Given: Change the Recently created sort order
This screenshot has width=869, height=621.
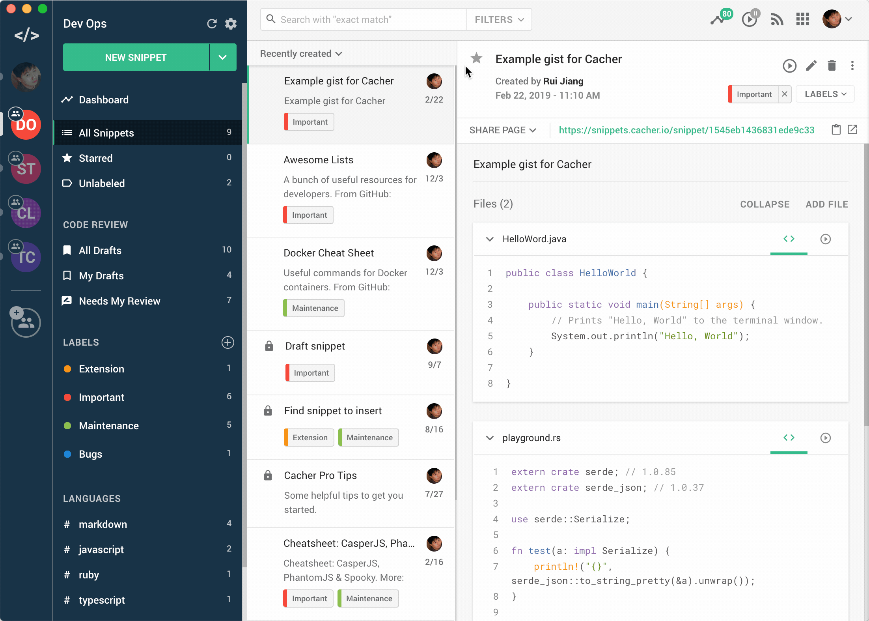Looking at the screenshot, I should click(301, 54).
